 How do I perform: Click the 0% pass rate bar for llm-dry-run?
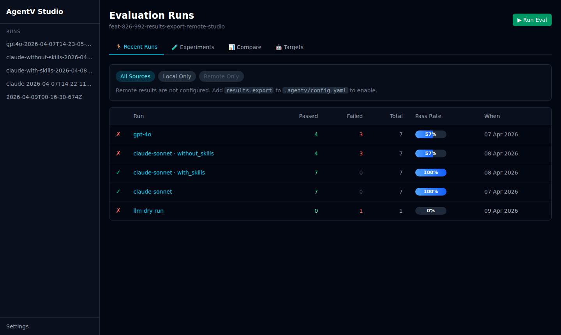[430, 211]
